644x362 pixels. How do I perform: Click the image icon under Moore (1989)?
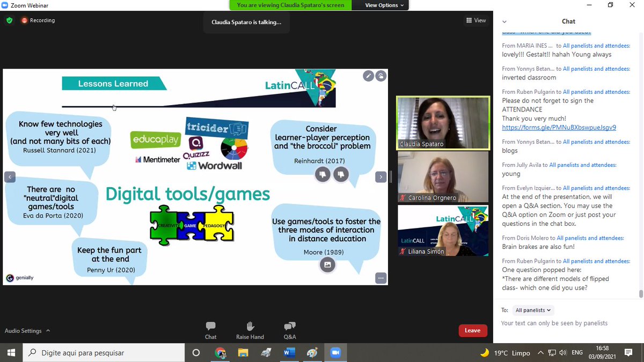(327, 264)
